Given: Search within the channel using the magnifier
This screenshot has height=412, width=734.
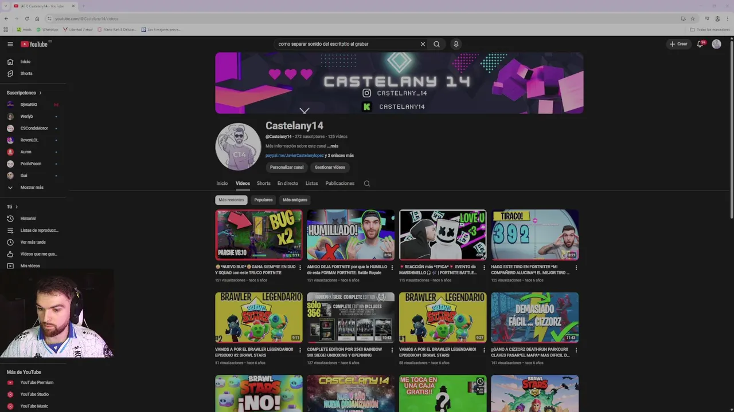Looking at the screenshot, I should click(367, 184).
